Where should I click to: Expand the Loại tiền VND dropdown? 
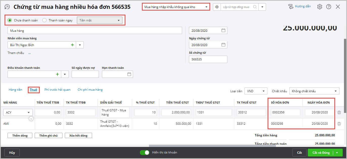point(256,91)
